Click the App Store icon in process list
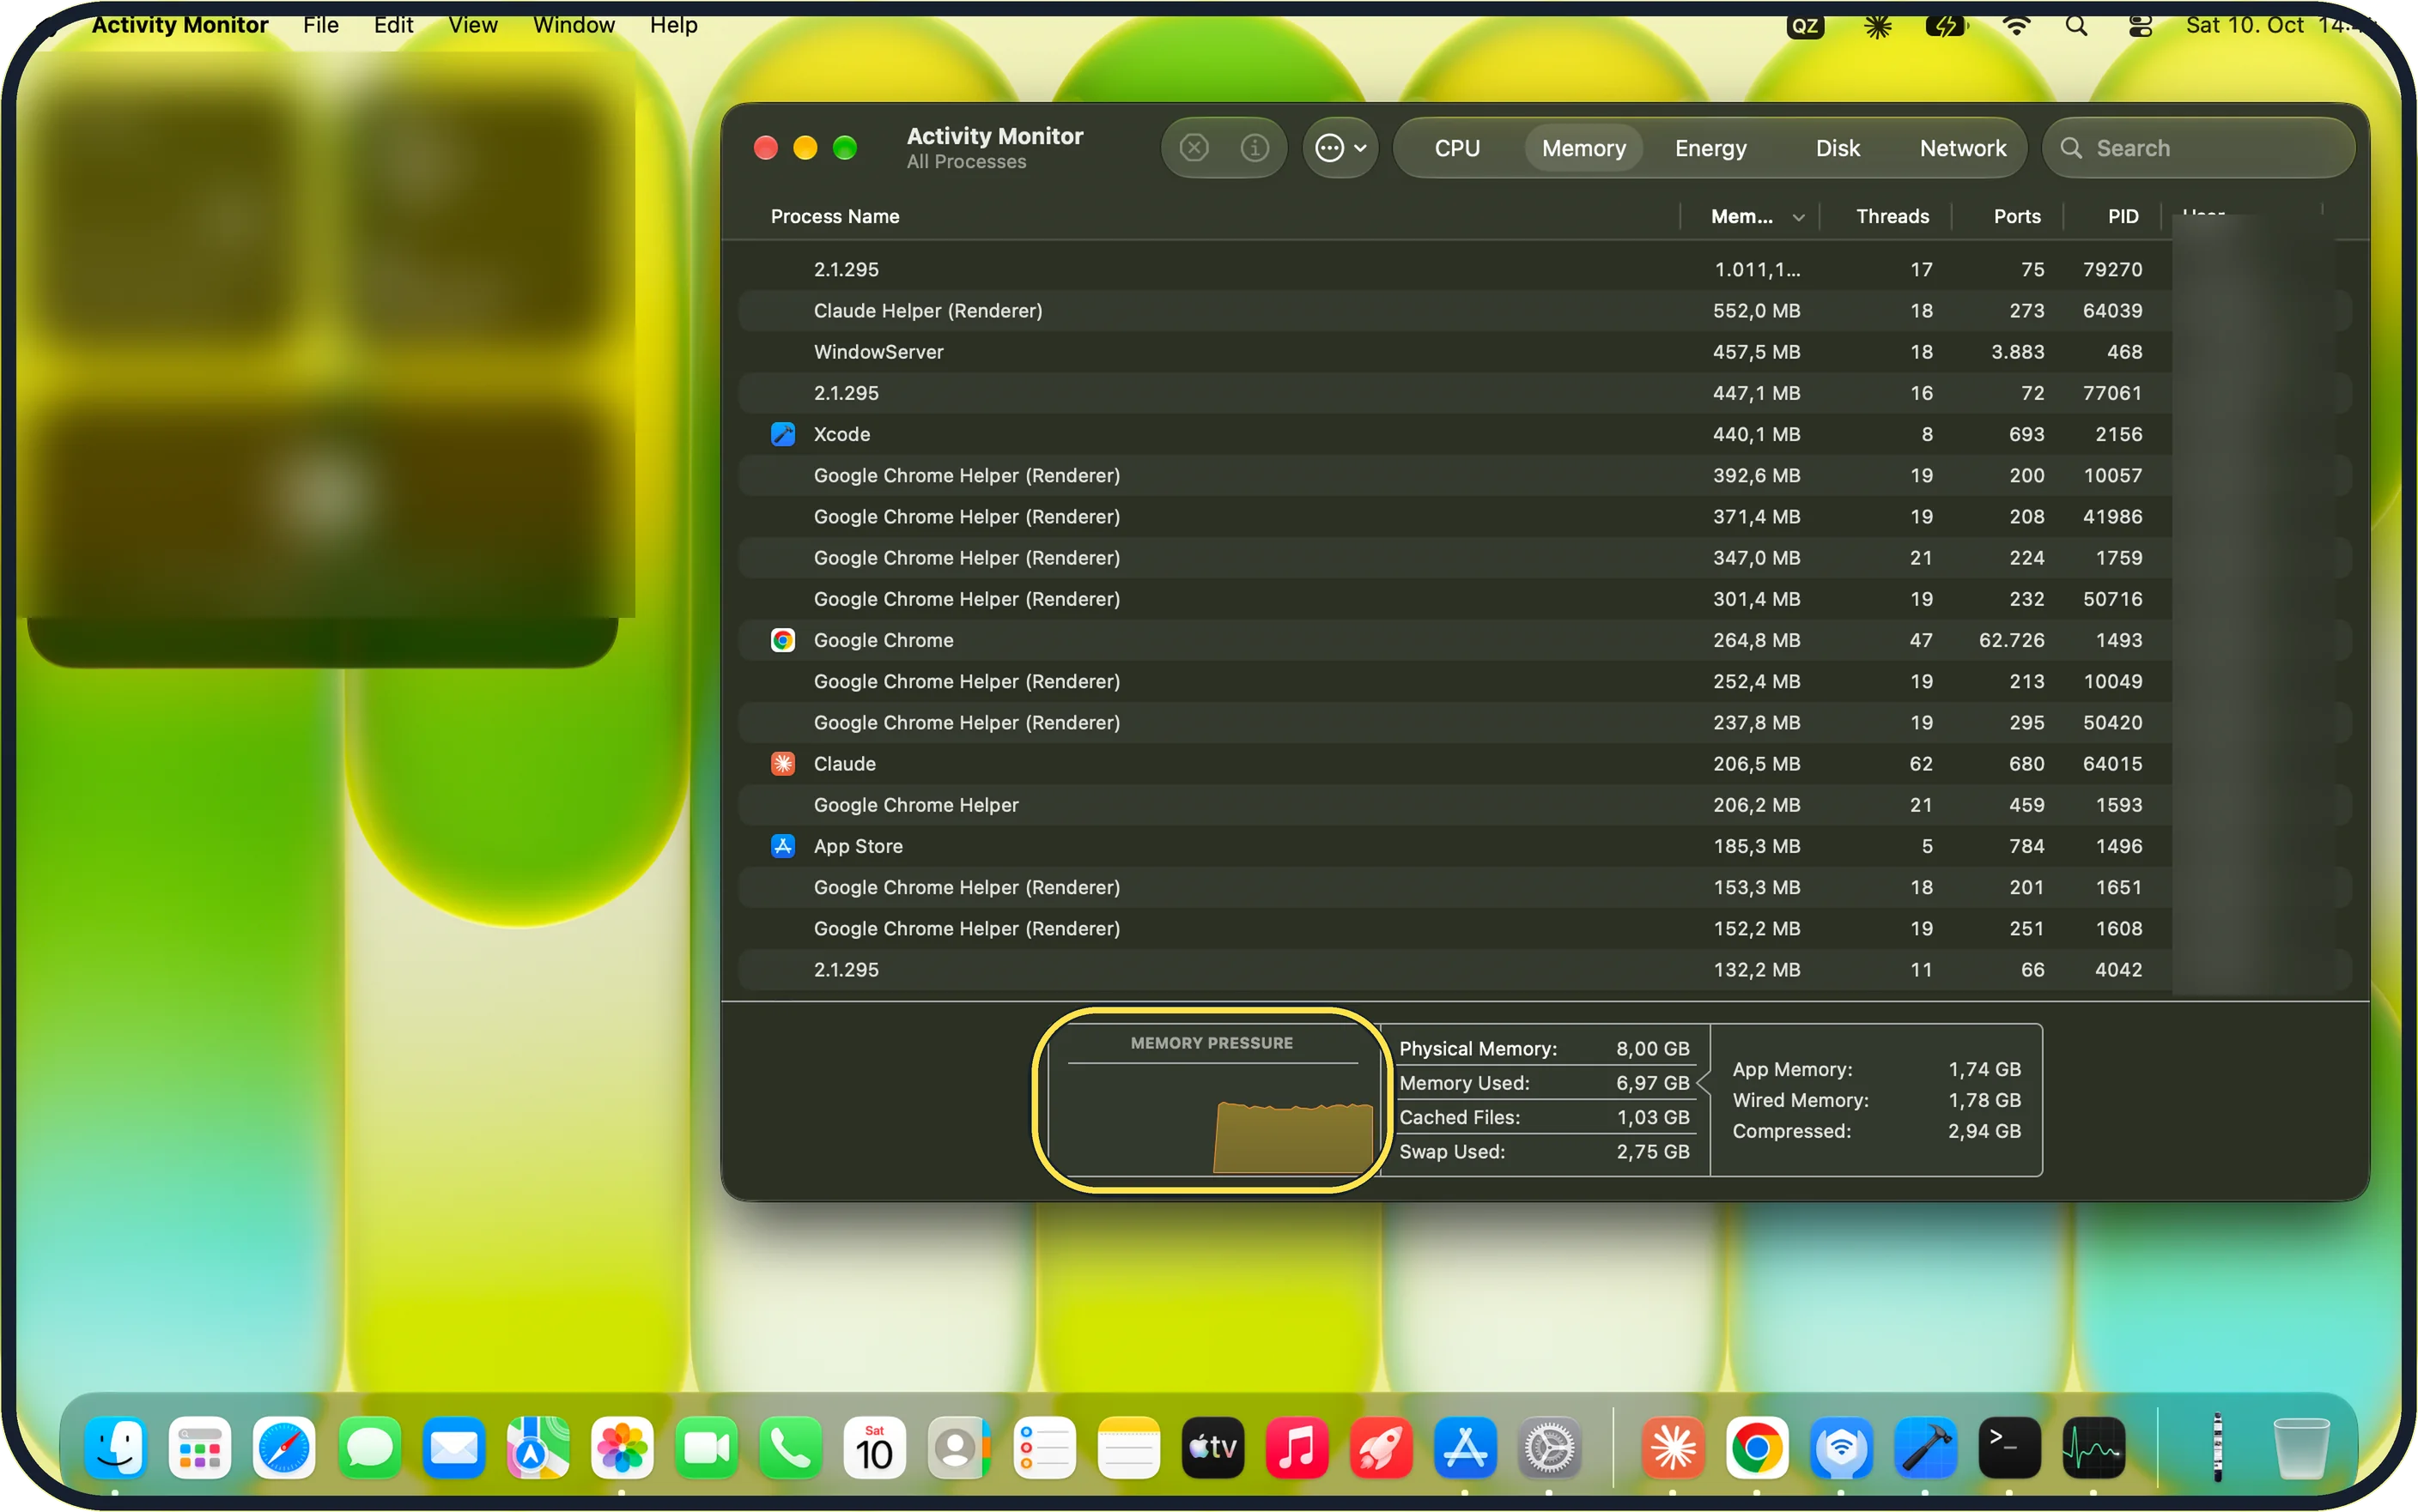2418x1512 pixels. [x=782, y=846]
